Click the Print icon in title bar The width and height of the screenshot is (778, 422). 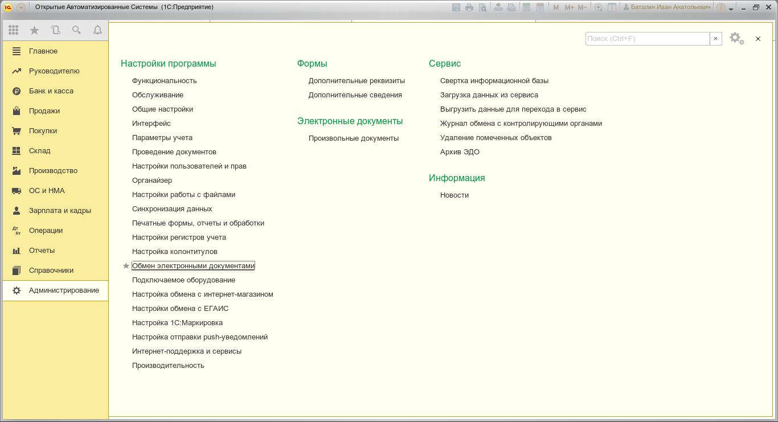[469, 7]
